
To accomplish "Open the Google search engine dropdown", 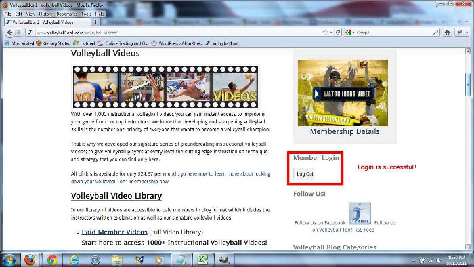I will [350, 33].
